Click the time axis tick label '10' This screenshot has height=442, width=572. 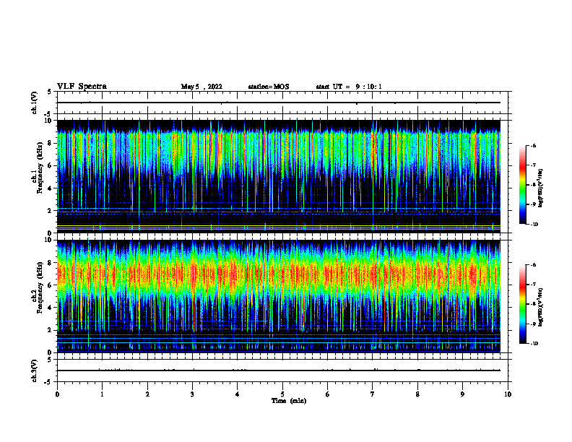click(x=508, y=394)
